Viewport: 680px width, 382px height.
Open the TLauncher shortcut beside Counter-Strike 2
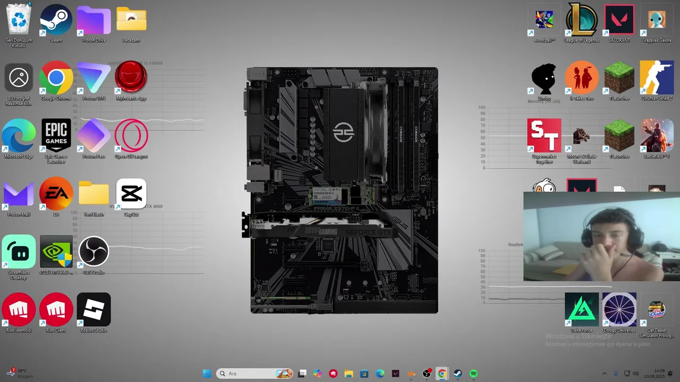coord(619,81)
